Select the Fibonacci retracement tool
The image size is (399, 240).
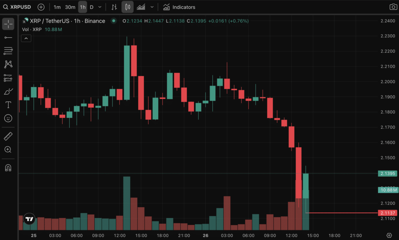point(8,51)
